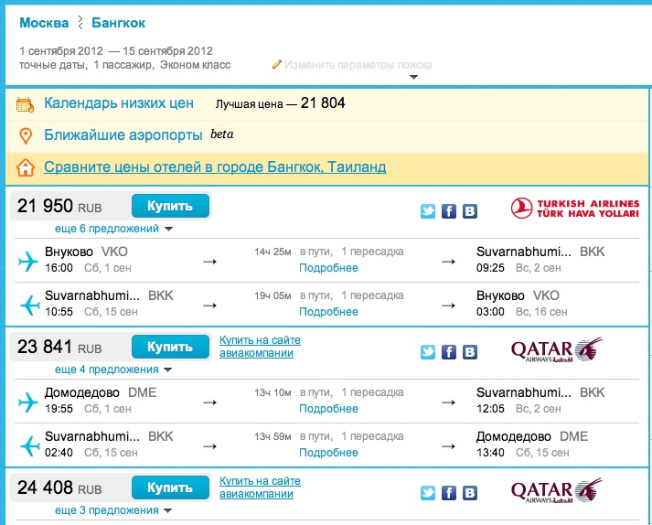Click arrival time 12:05 Вс, 2 сен
Image resolution: width=652 pixels, height=525 pixels.
[518, 409]
